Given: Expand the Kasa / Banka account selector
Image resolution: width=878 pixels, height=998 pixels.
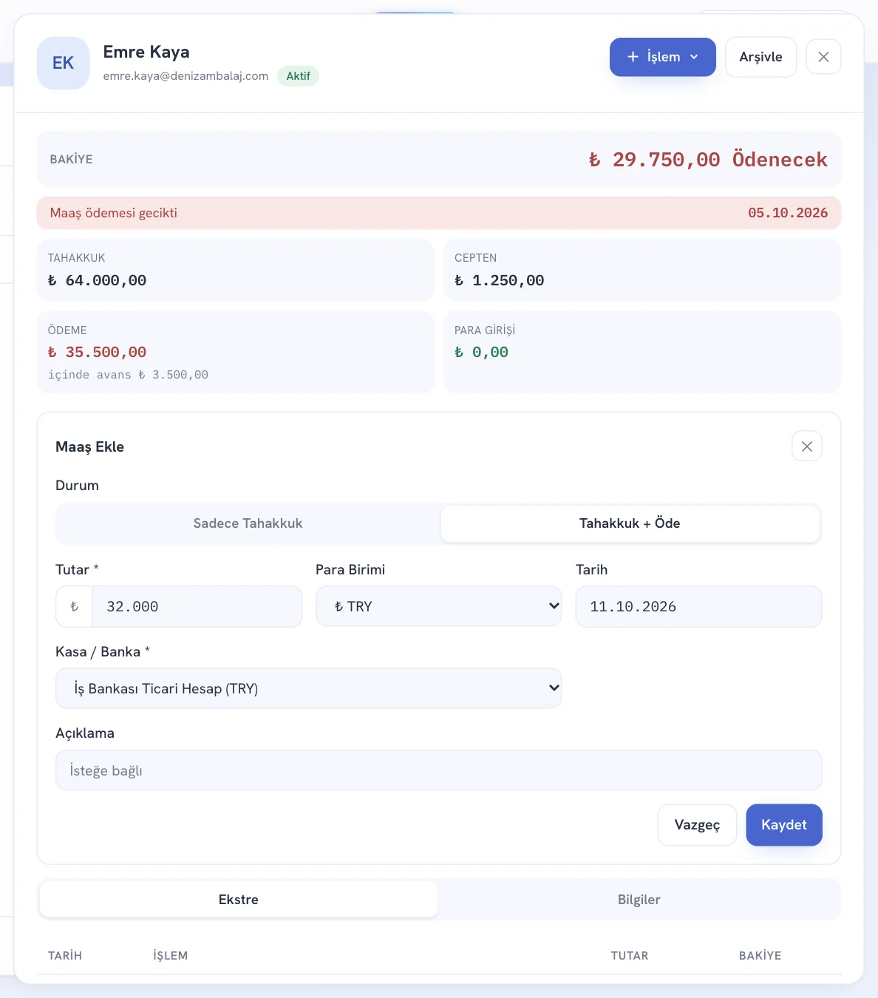Looking at the screenshot, I should (309, 688).
